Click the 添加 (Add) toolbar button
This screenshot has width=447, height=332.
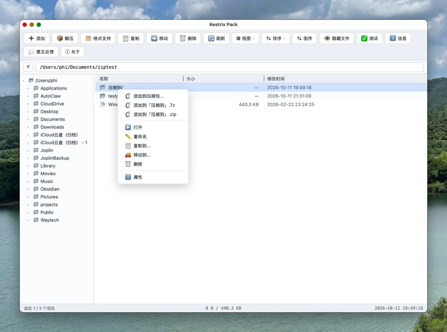pos(37,38)
